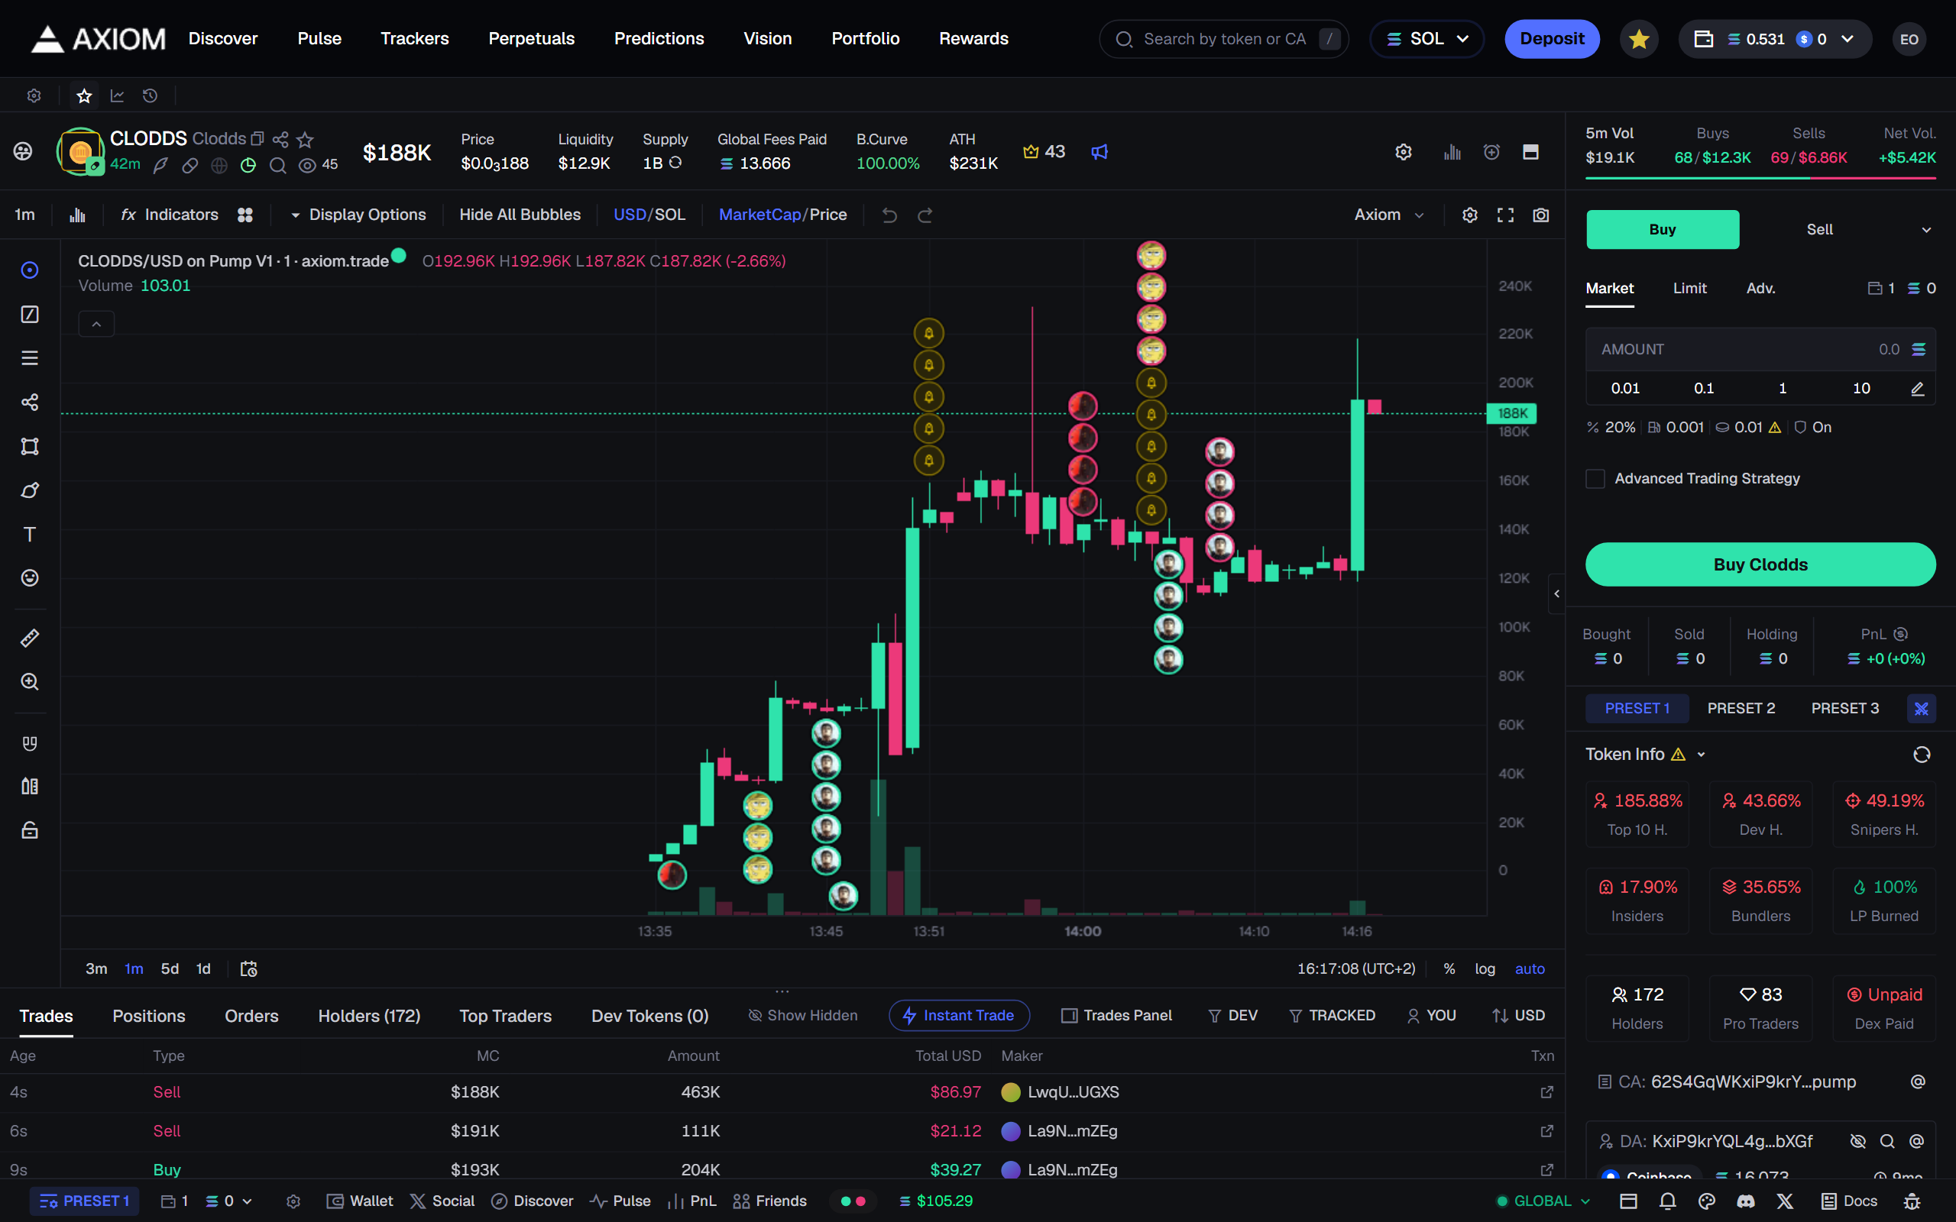Viewport: 1956px width, 1222px height.
Task: Expand the Token Info section
Action: tap(1702, 754)
